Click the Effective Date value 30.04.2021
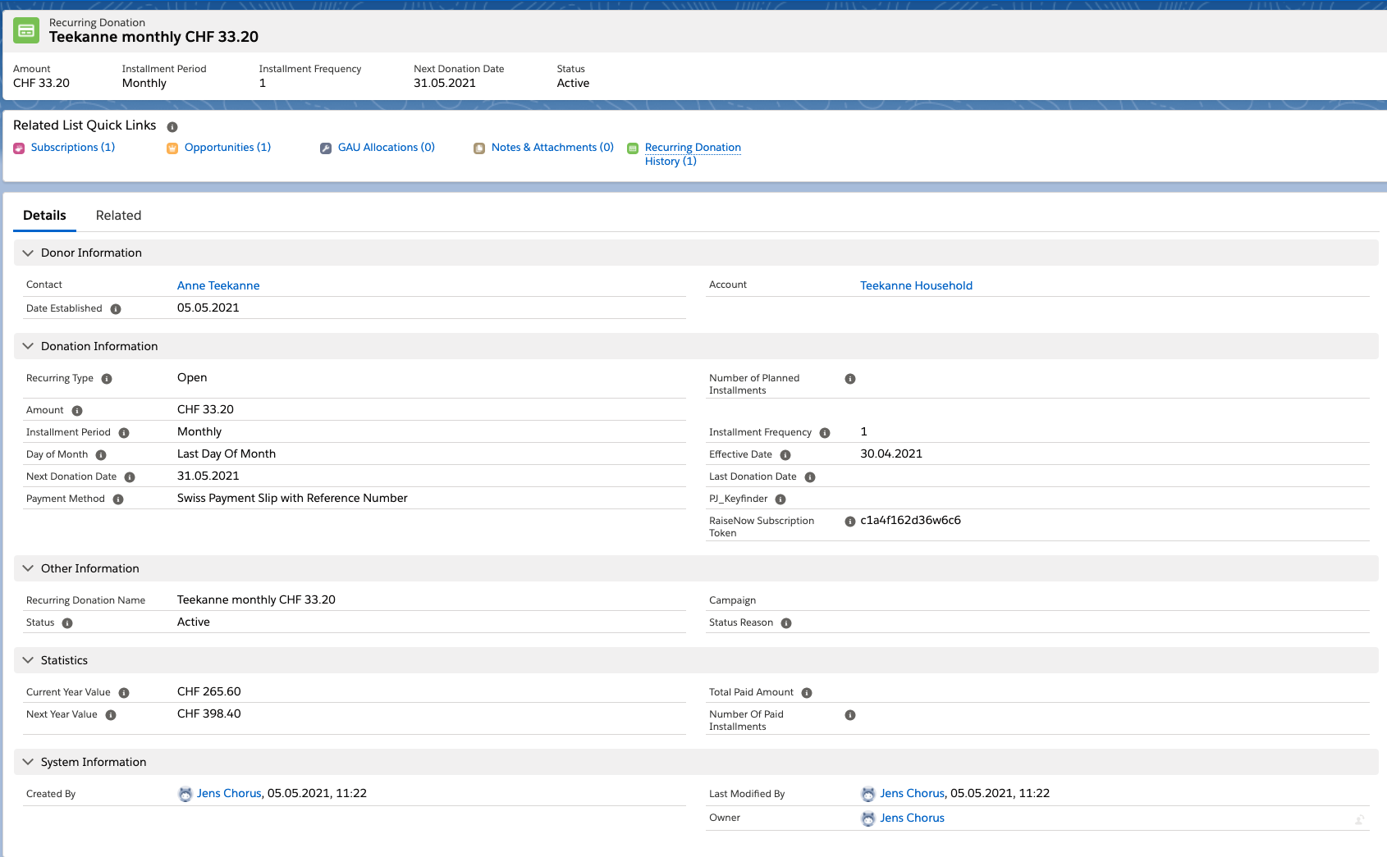The width and height of the screenshot is (1387, 857). pyautogui.click(x=891, y=454)
